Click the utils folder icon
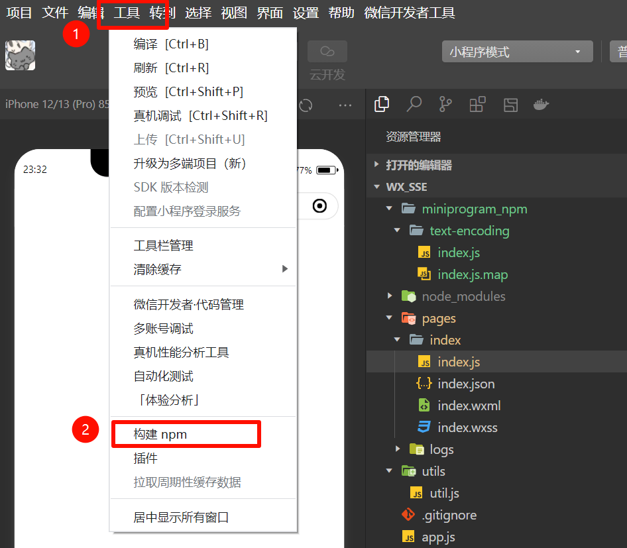627x548 pixels. point(409,471)
